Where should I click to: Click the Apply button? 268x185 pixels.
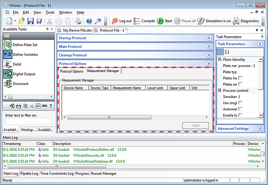[195, 126]
